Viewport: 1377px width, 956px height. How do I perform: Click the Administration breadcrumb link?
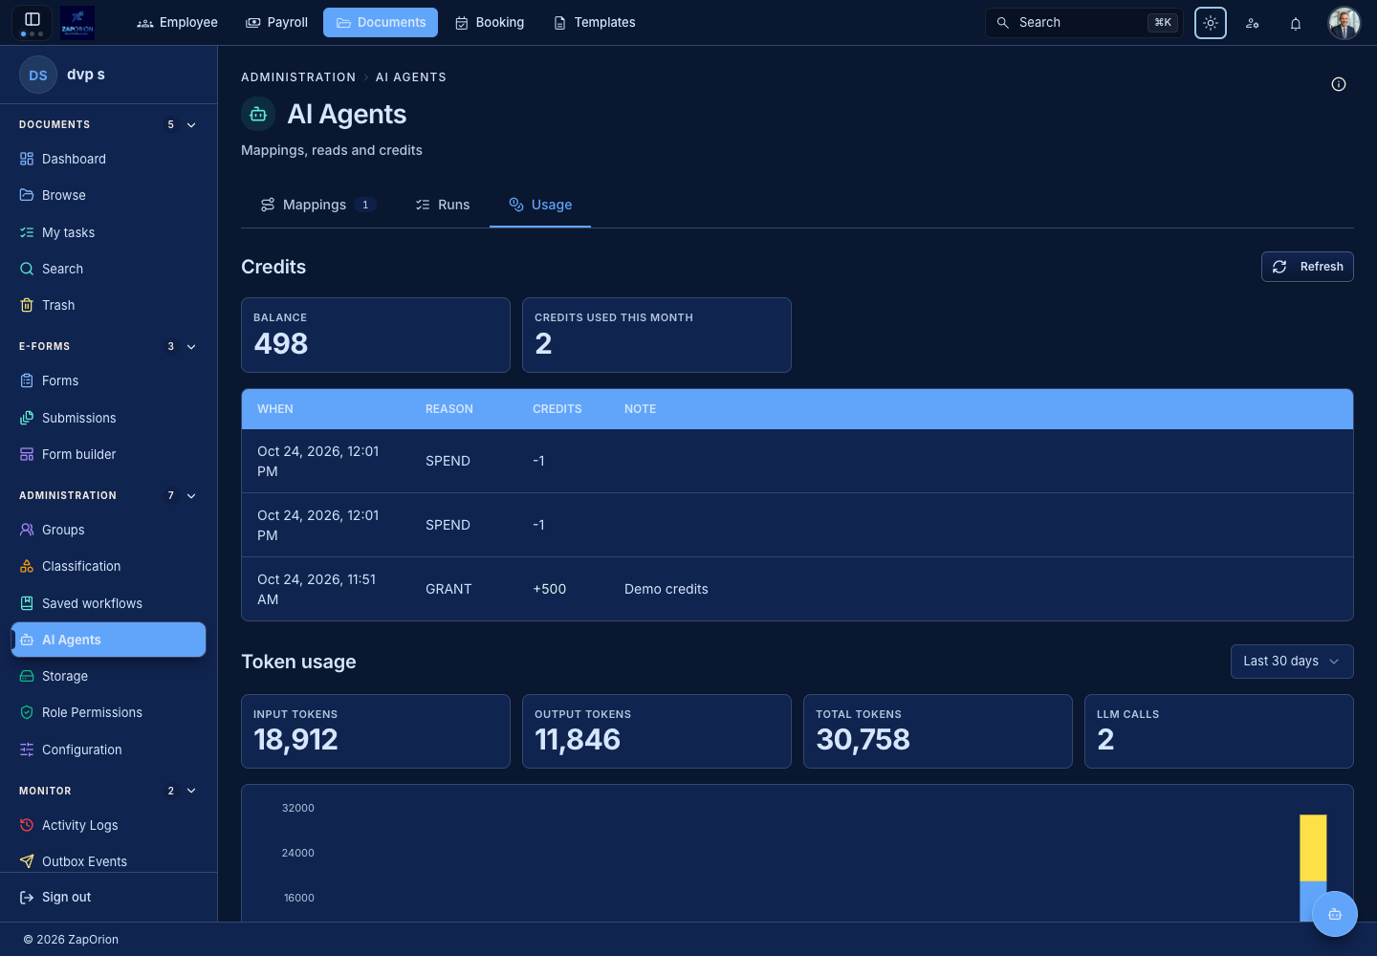[x=298, y=77]
